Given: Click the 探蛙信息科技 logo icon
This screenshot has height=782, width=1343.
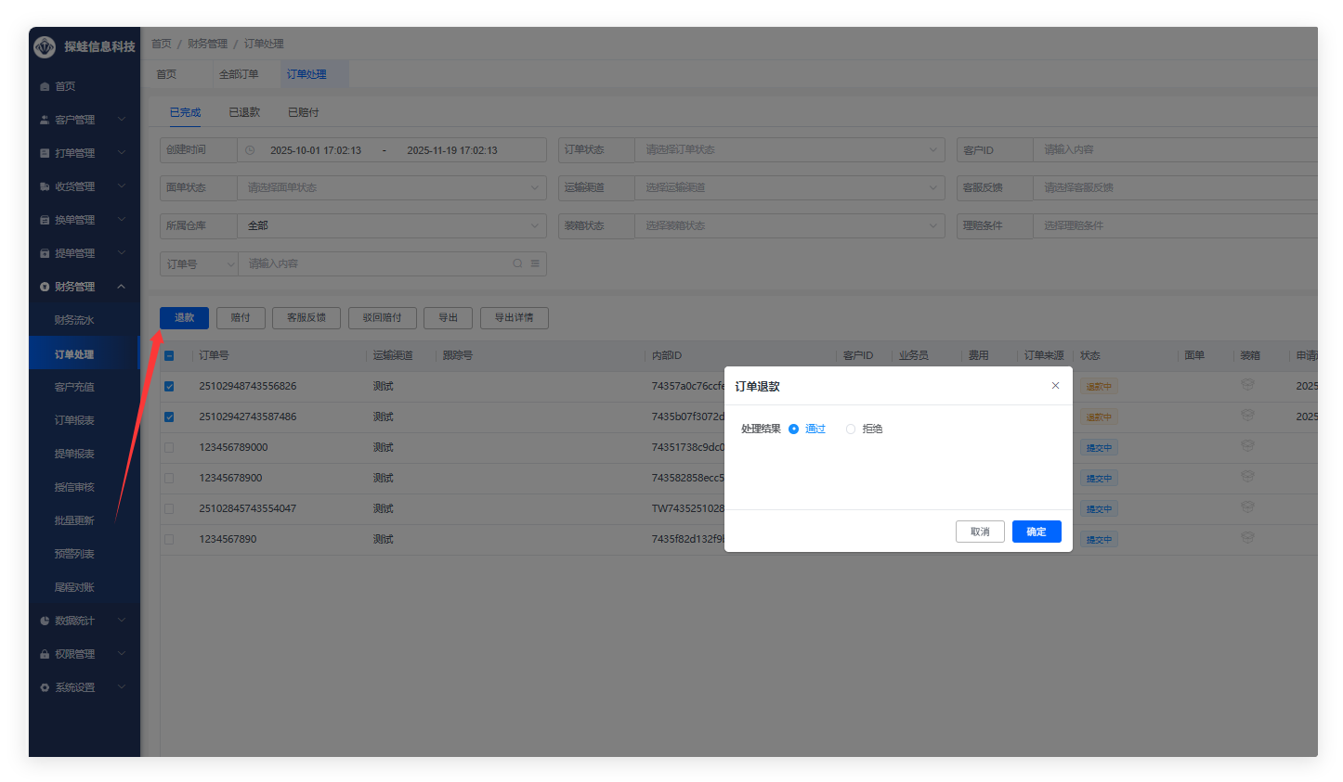Looking at the screenshot, I should pyautogui.click(x=45, y=46).
